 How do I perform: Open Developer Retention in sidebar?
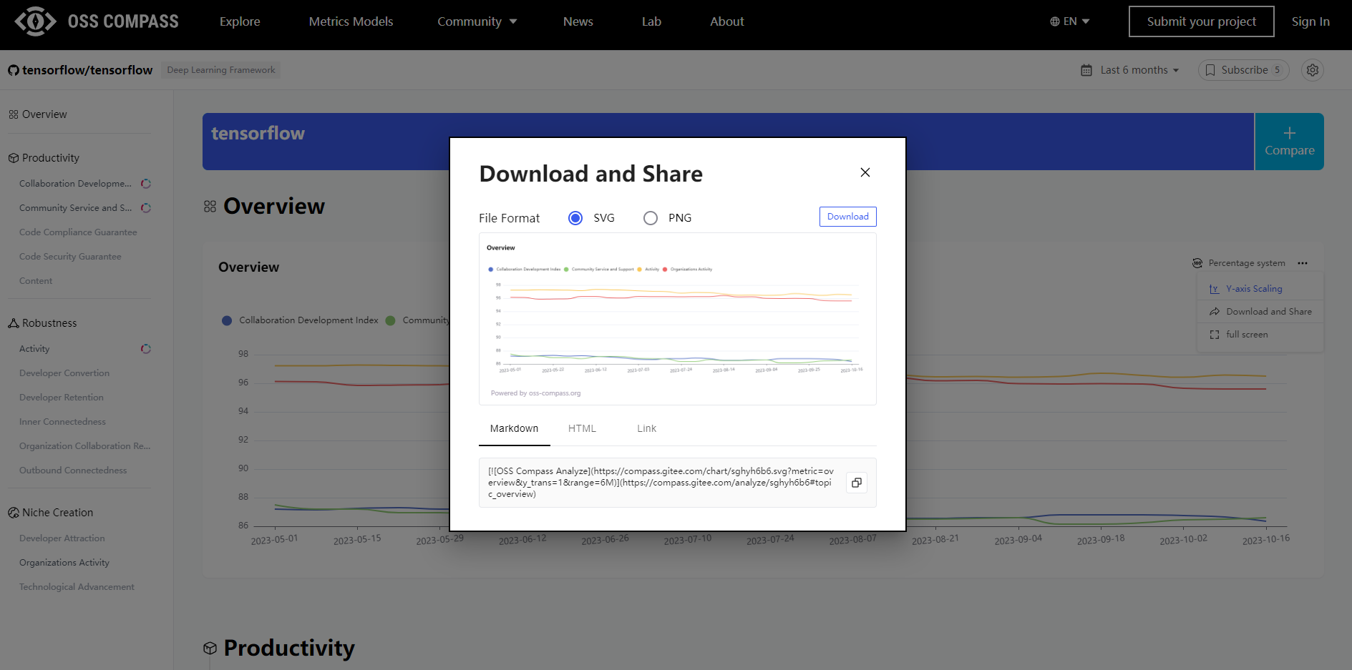click(62, 398)
